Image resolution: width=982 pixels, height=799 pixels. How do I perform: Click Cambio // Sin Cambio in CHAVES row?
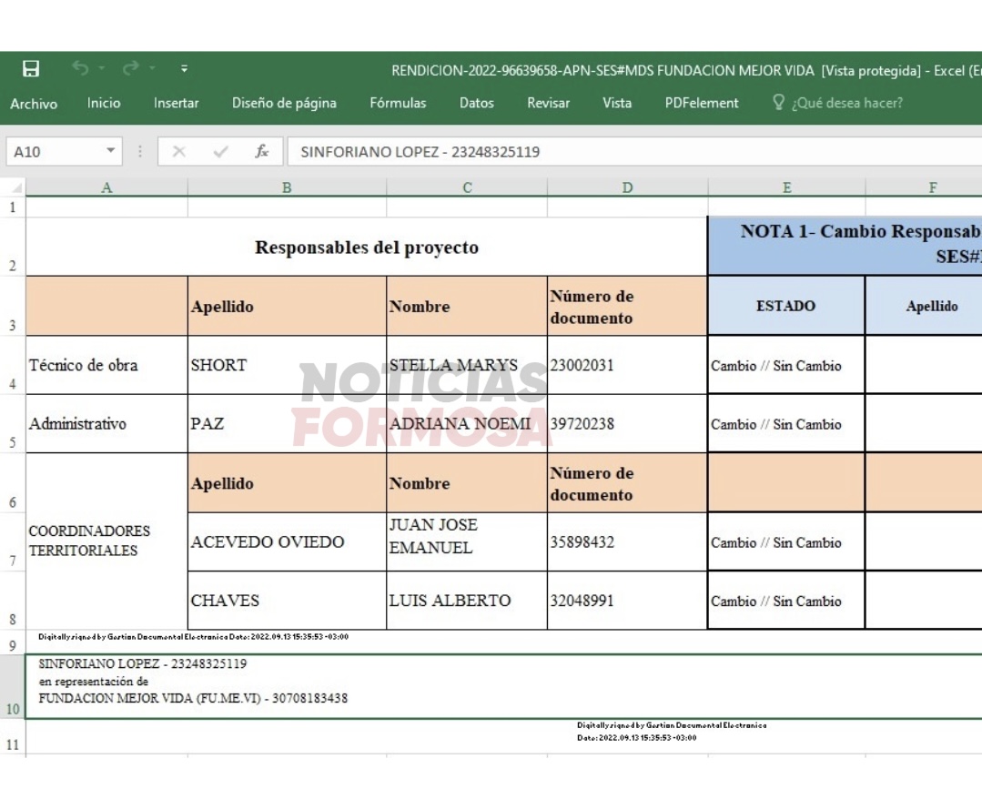pos(786,602)
